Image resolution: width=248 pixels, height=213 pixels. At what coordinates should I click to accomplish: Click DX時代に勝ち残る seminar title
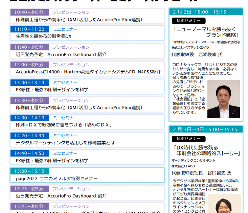207,150
